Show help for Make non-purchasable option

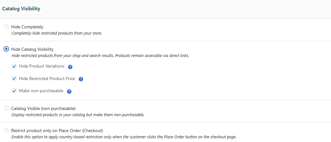click(x=69, y=92)
